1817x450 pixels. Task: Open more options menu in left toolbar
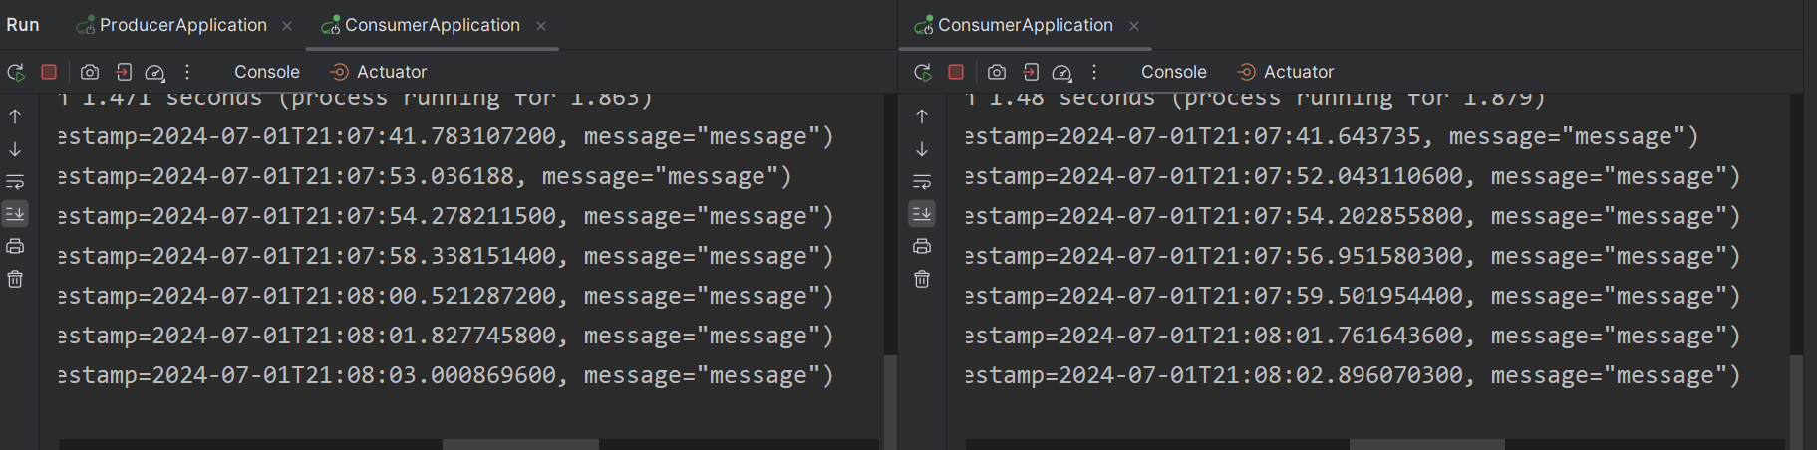(x=187, y=72)
